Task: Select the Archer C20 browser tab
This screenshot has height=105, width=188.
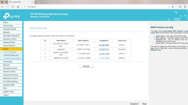Action: click(x=21, y=2)
